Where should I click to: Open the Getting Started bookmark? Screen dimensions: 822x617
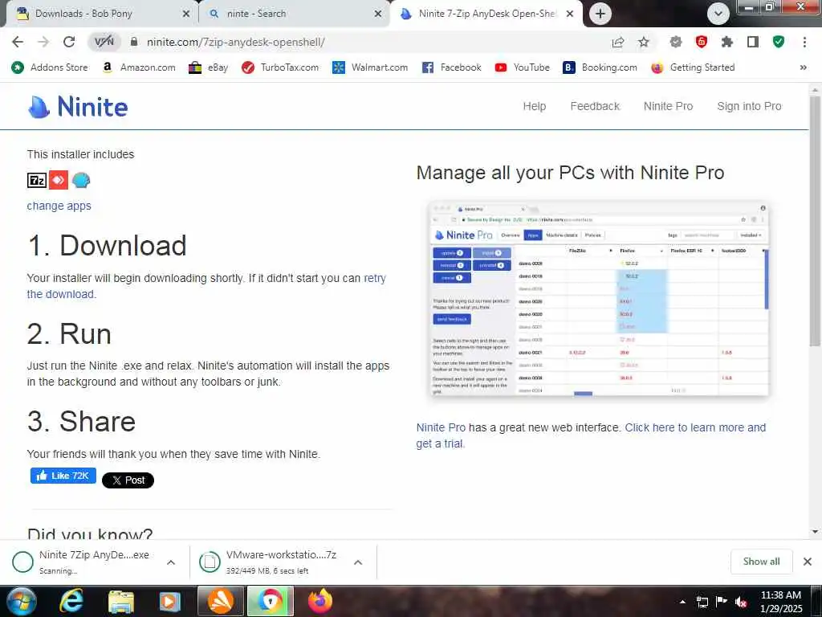[x=693, y=67]
